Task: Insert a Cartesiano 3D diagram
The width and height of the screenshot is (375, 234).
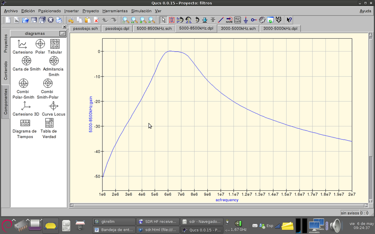Action: [x=26, y=106]
